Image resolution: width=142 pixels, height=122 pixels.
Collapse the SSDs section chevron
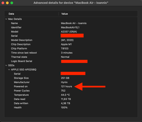point(6,65)
